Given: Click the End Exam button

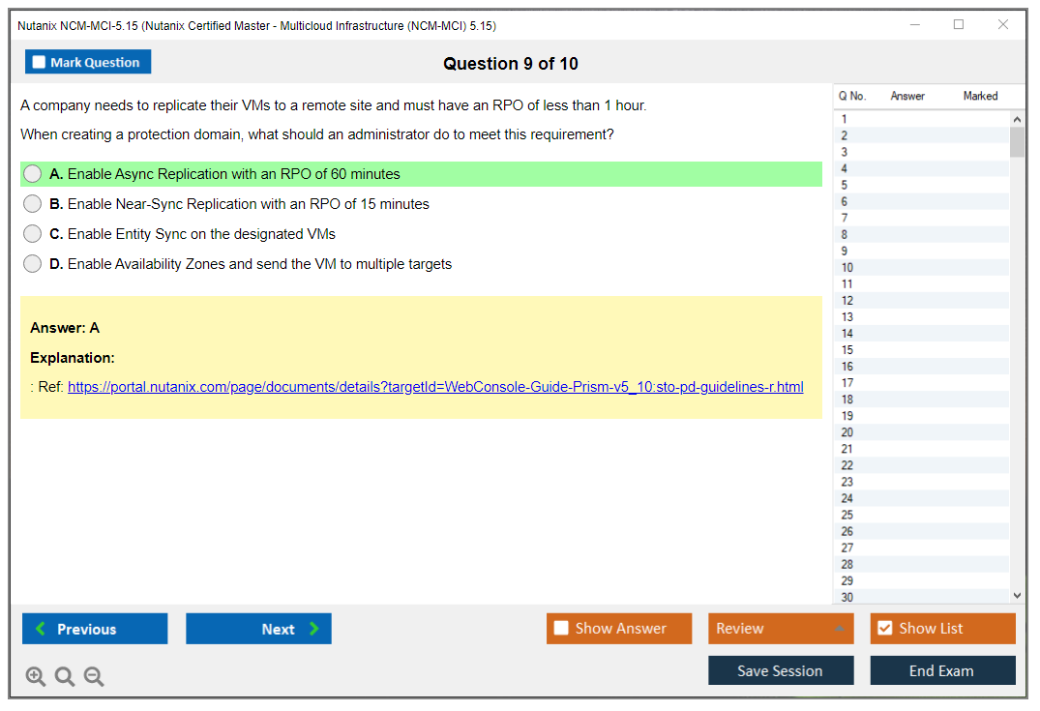Looking at the screenshot, I should pos(942,670).
